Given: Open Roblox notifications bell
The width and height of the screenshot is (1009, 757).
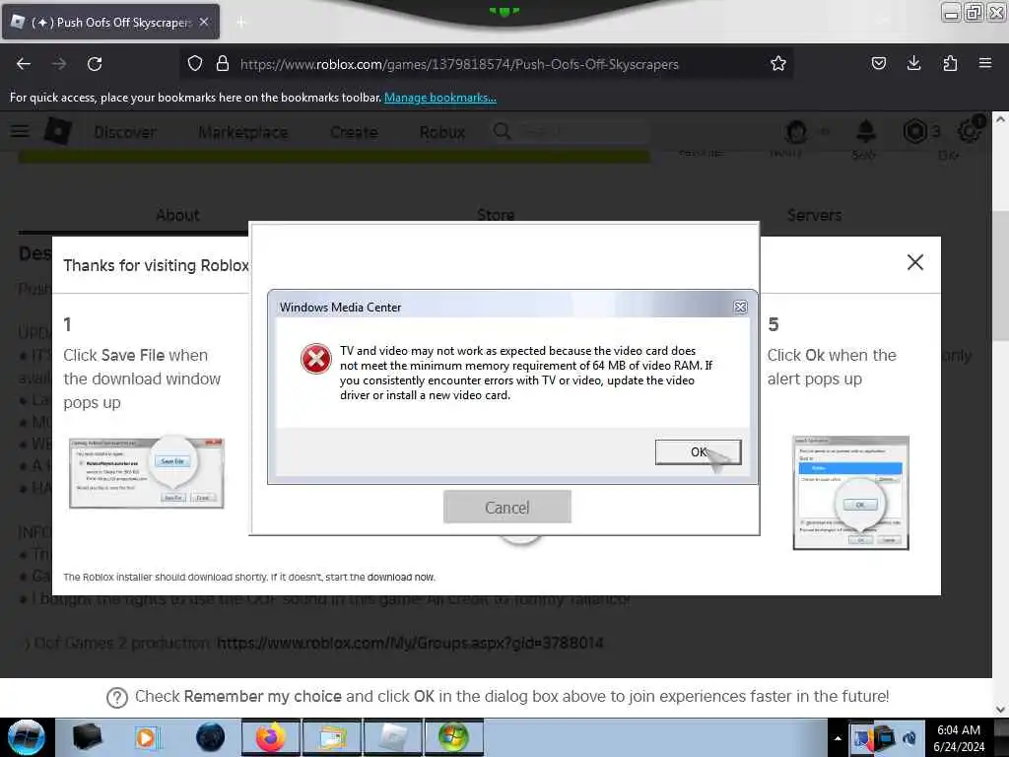Looking at the screenshot, I should [x=866, y=131].
